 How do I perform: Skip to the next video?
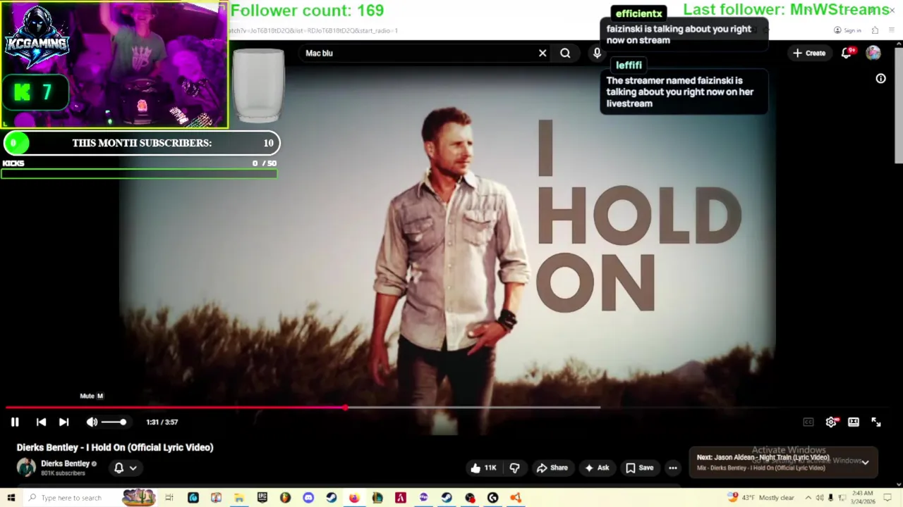pos(63,422)
